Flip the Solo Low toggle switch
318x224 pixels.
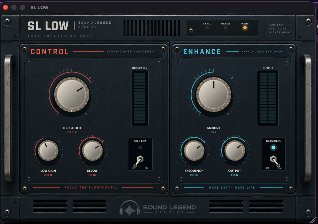pyautogui.click(x=139, y=161)
